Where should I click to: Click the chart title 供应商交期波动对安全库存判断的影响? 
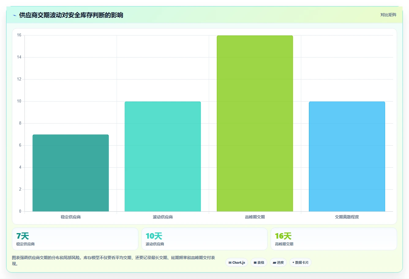[71, 15]
